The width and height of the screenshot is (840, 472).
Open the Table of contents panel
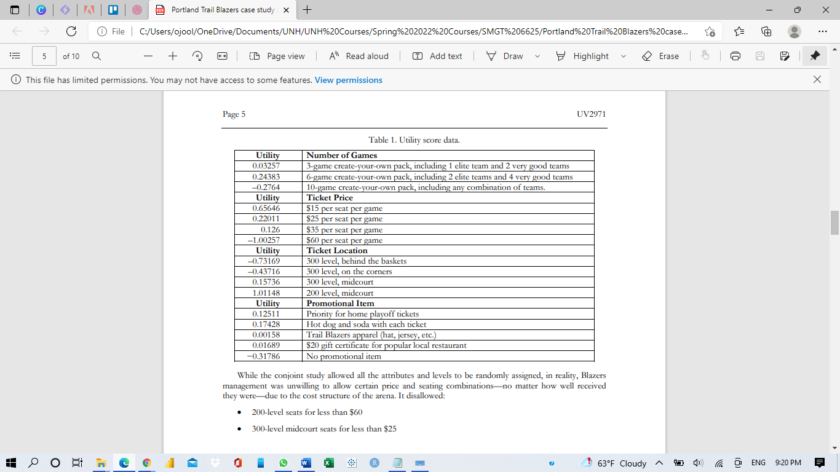point(15,56)
